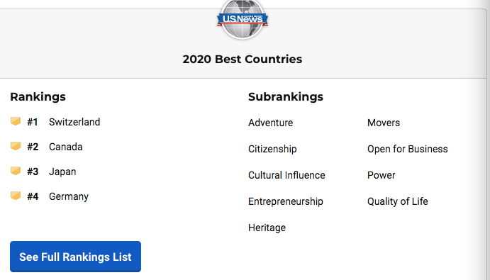The height and width of the screenshot is (280, 490).
Task: Click the medal icon beside #1 Switzerland
Action: pyautogui.click(x=16, y=121)
